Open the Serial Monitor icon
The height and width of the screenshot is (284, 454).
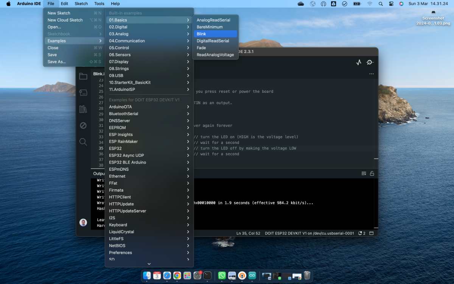pyautogui.click(x=370, y=62)
